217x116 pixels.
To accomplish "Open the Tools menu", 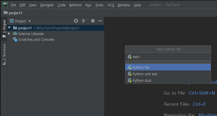I will 99,5.
